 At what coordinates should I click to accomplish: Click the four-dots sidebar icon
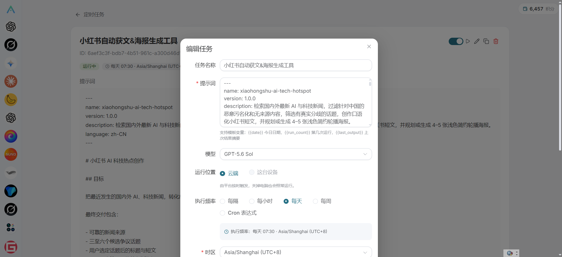[x=11, y=227]
